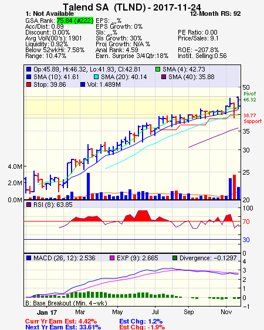Click the Sls Growth: 30% entry
The width and height of the screenshot is (264, 330).
pos(119,38)
